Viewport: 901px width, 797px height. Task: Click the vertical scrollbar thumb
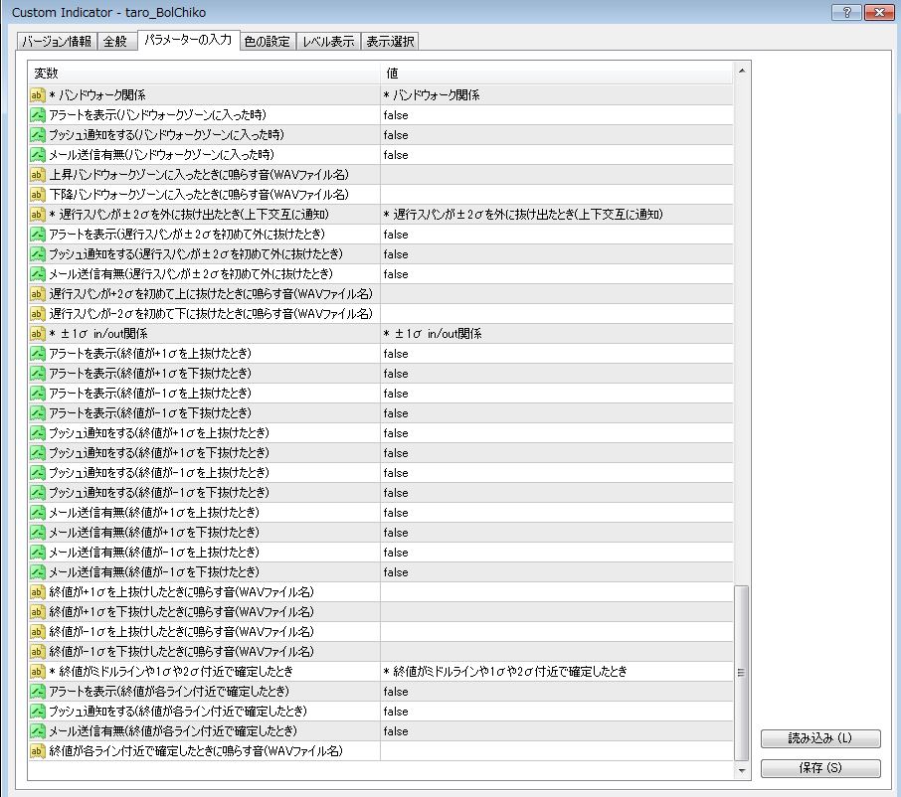742,673
